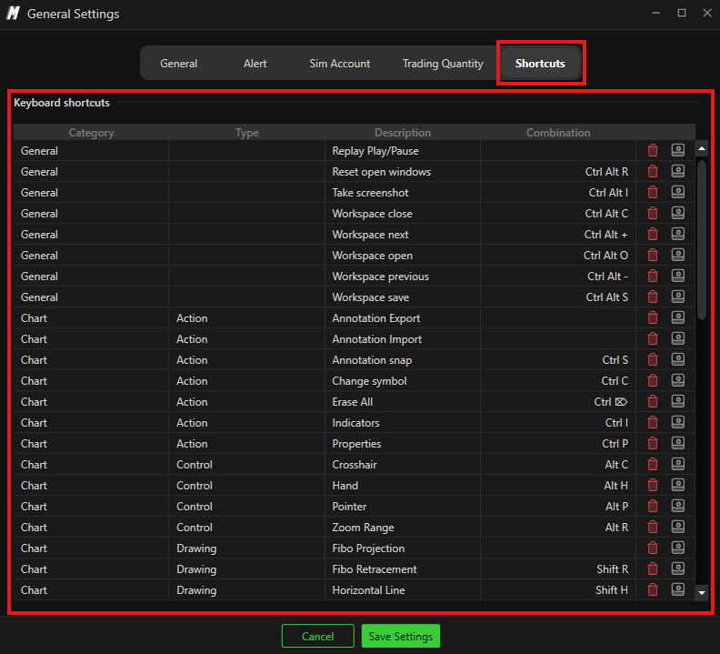Cancel the settings changes
Image resolution: width=720 pixels, height=654 pixels.
coord(318,636)
